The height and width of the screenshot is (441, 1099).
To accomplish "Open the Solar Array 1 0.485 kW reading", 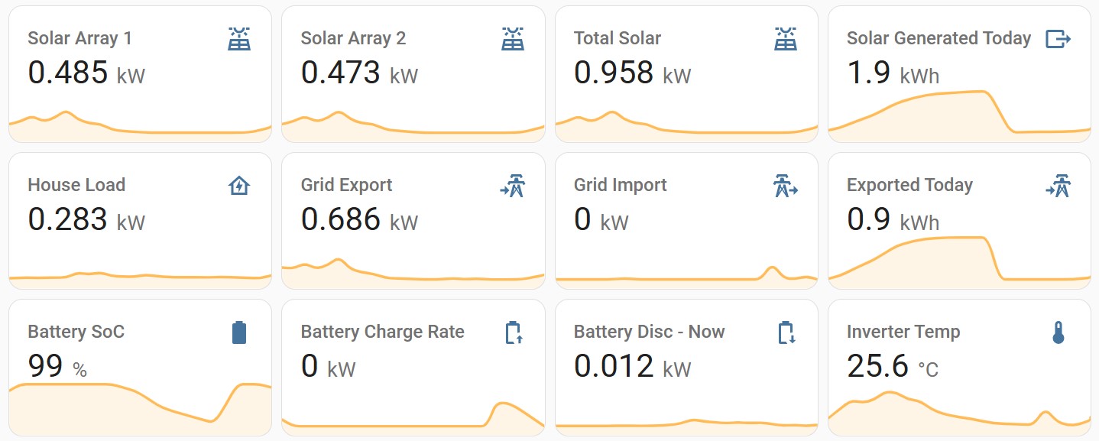I will point(86,73).
